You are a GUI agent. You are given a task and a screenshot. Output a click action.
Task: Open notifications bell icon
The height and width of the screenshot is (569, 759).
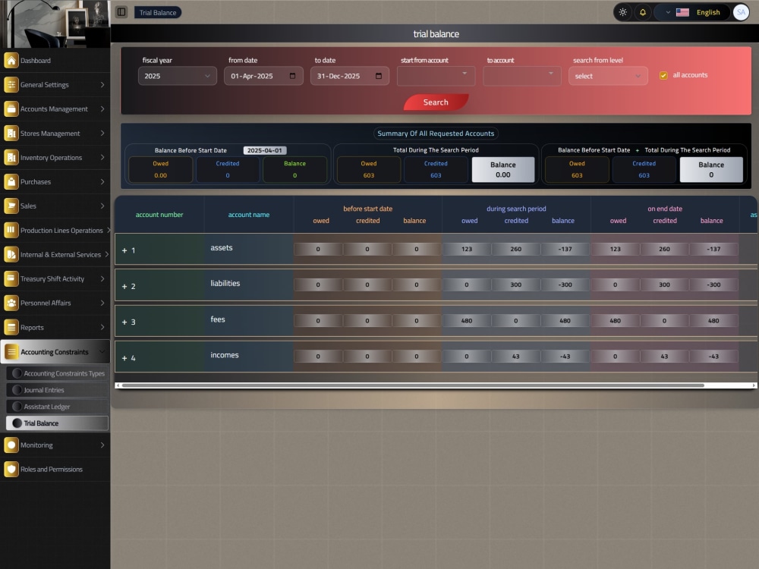click(x=643, y=12)
